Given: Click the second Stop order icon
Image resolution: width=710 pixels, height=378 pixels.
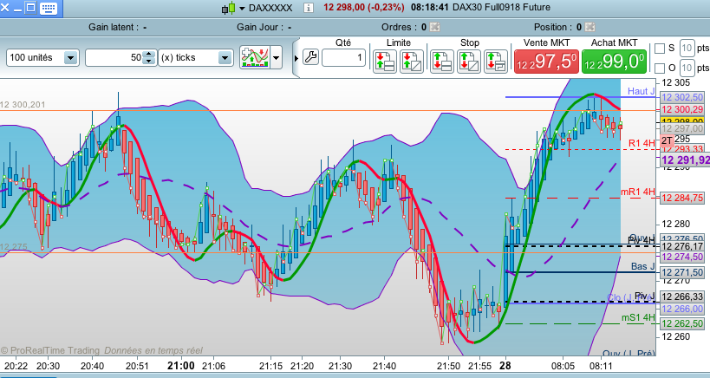Looking at the screenshot, I should point(470,61).
